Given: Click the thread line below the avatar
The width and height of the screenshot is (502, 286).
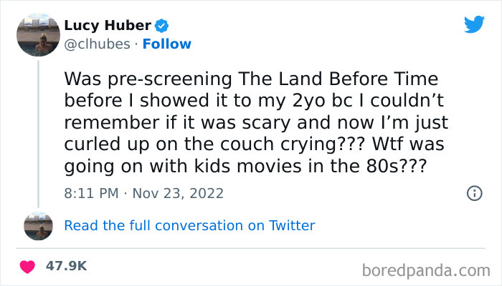Looking at the screenshot, I should (38, 129).
